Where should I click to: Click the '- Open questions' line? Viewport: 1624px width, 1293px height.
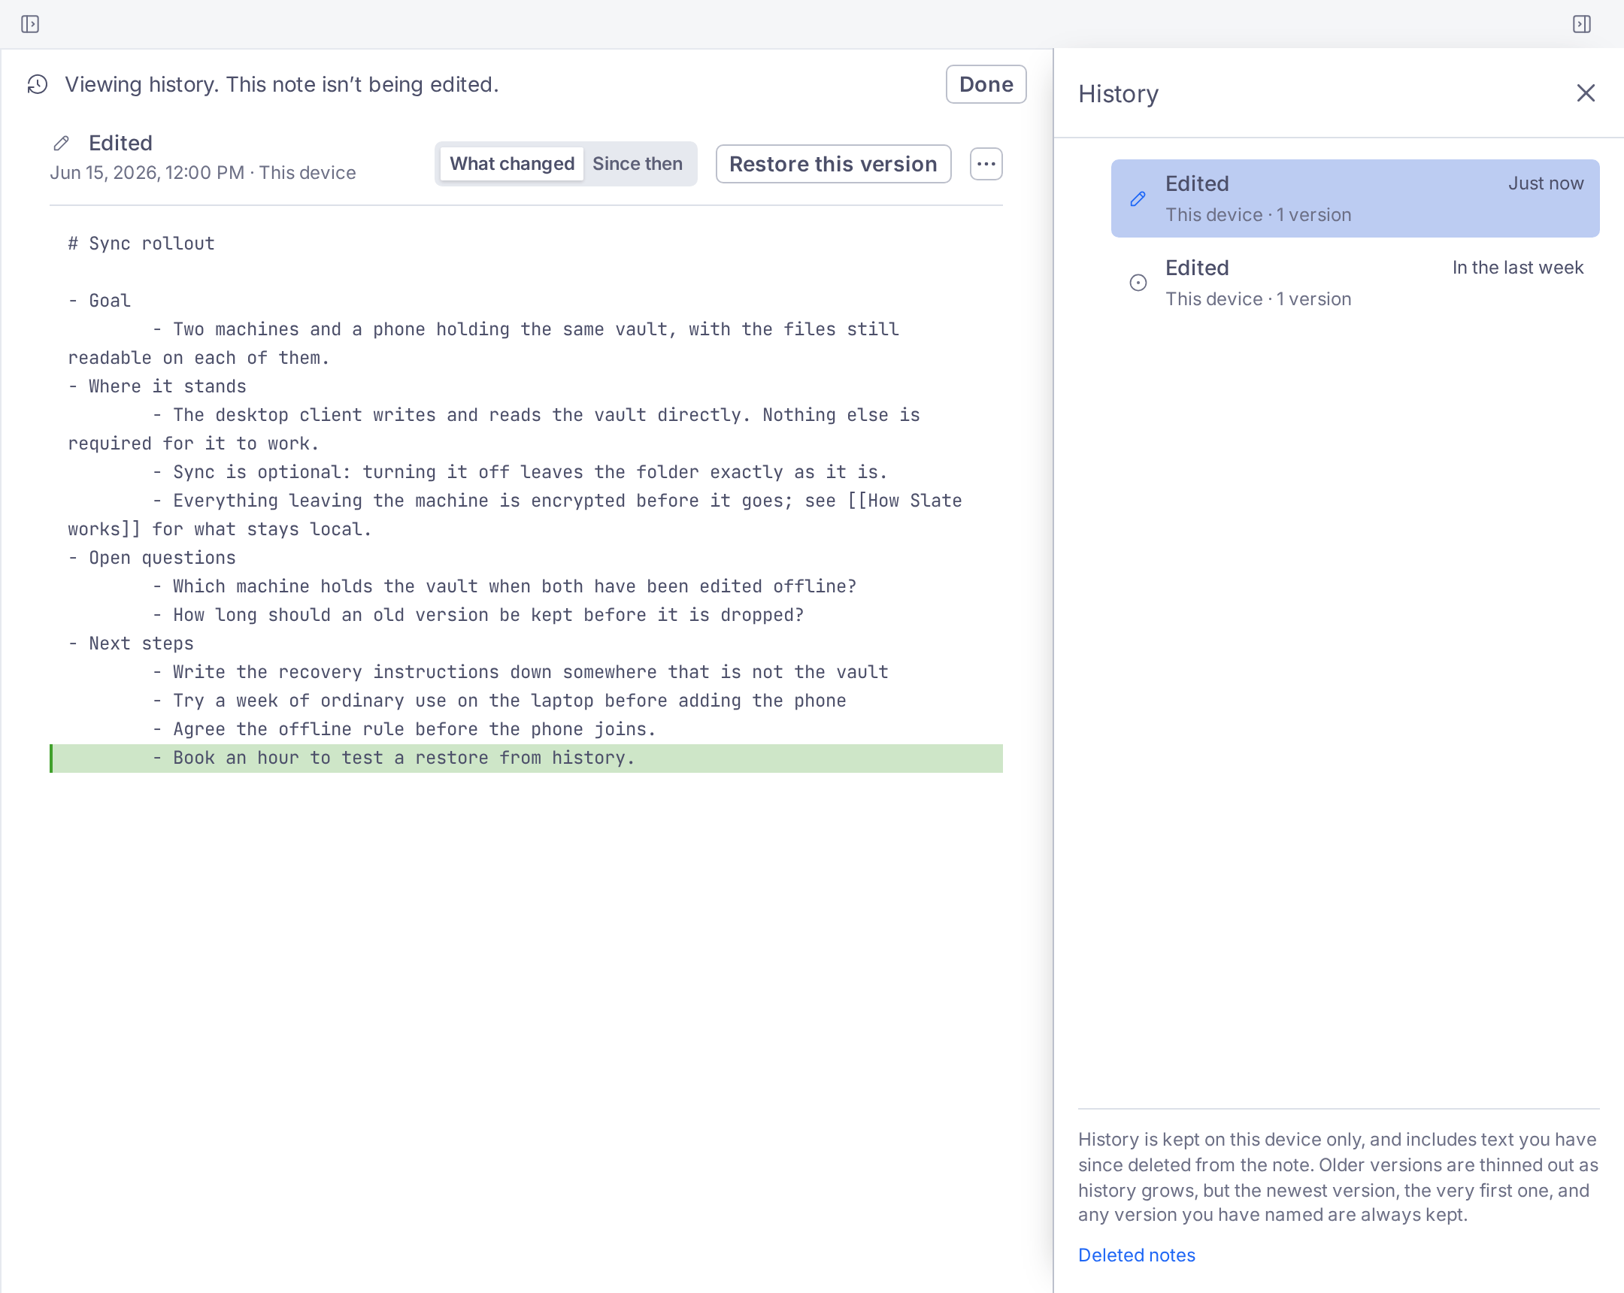[151, 558]
